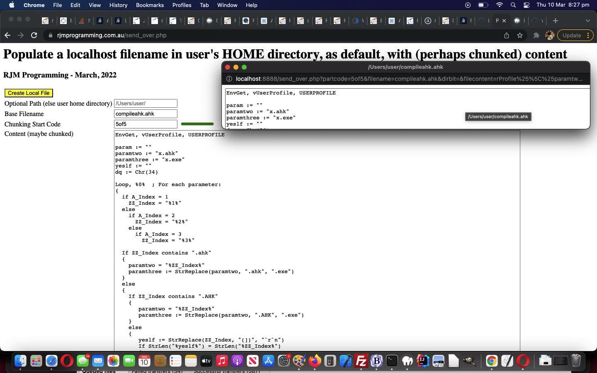
Task: Open the Bookmarks menu in the menu bar
Action: click(150, 5)
